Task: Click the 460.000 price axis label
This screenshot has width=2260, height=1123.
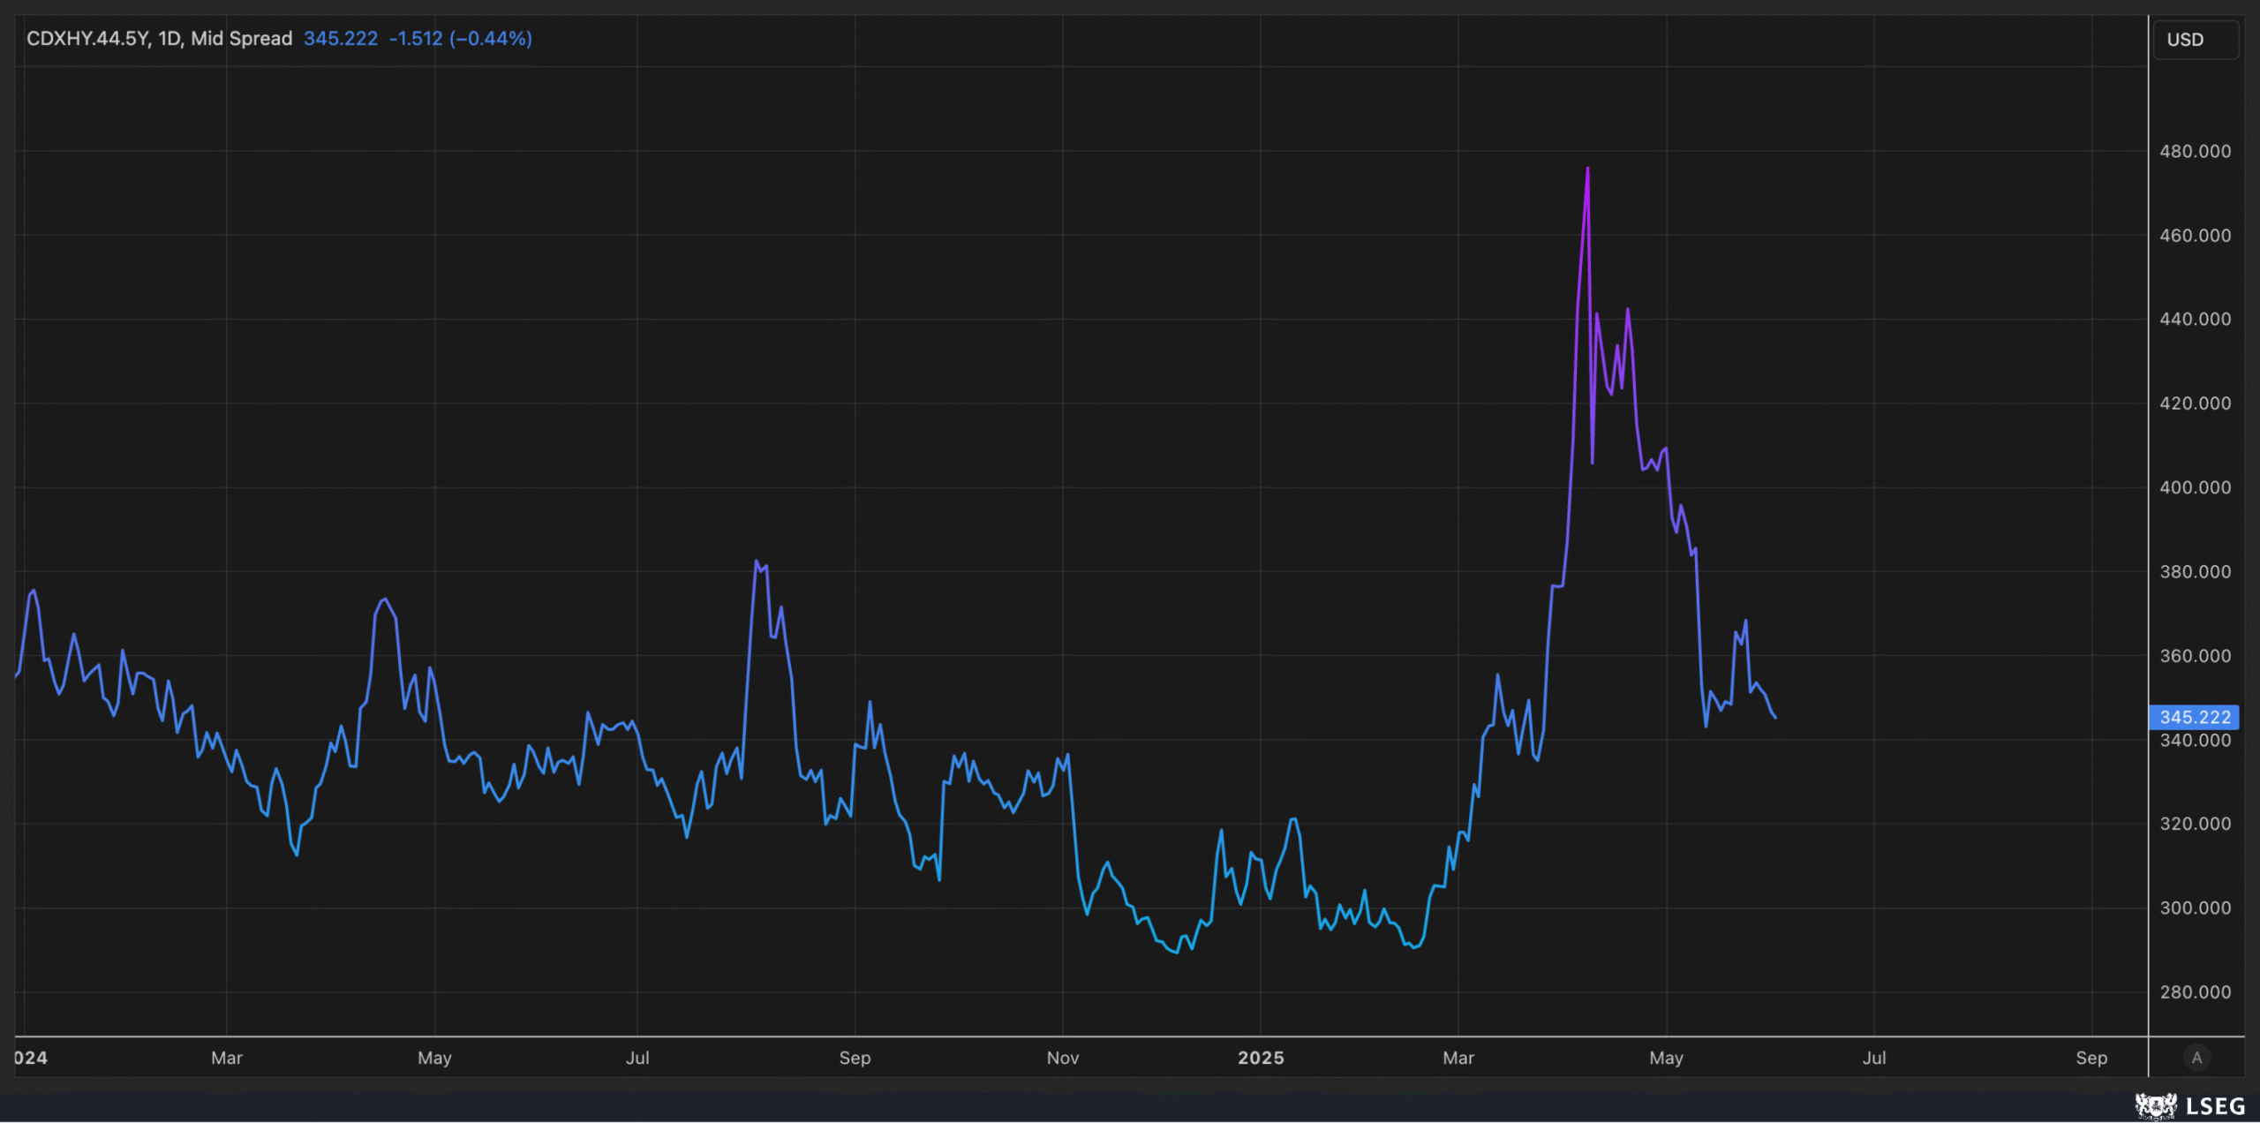Action: pos(2195,236)
